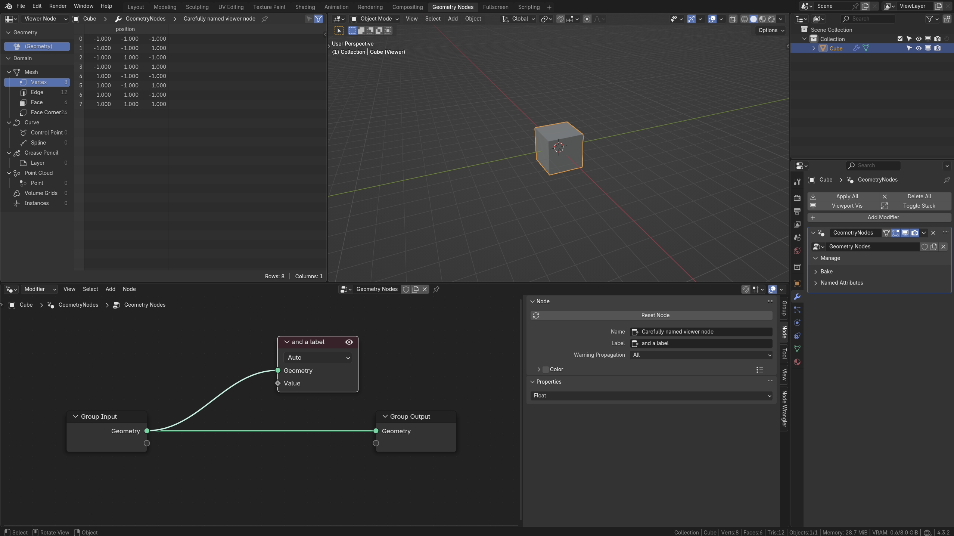The height and width of the screenshot is (536, 954).
Task: Open the Render menu in top bar
Action: click(58, 6)
